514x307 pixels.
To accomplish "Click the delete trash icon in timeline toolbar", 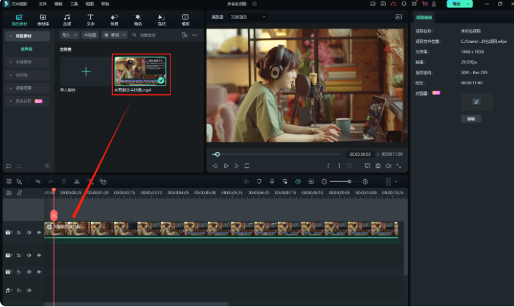I will (63, 181).
